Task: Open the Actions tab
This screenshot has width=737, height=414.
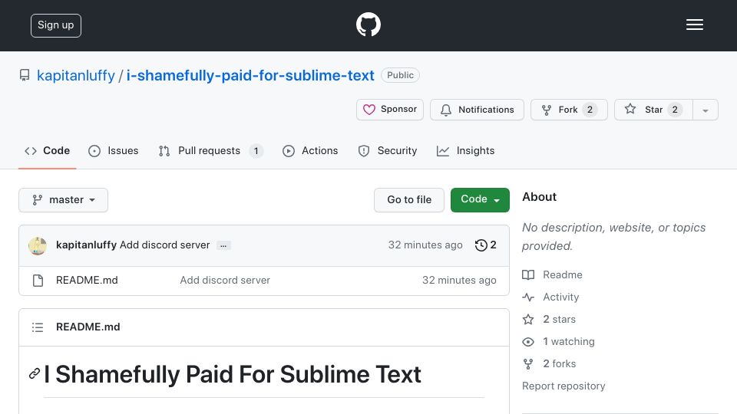Action: [x=309, y=151]
